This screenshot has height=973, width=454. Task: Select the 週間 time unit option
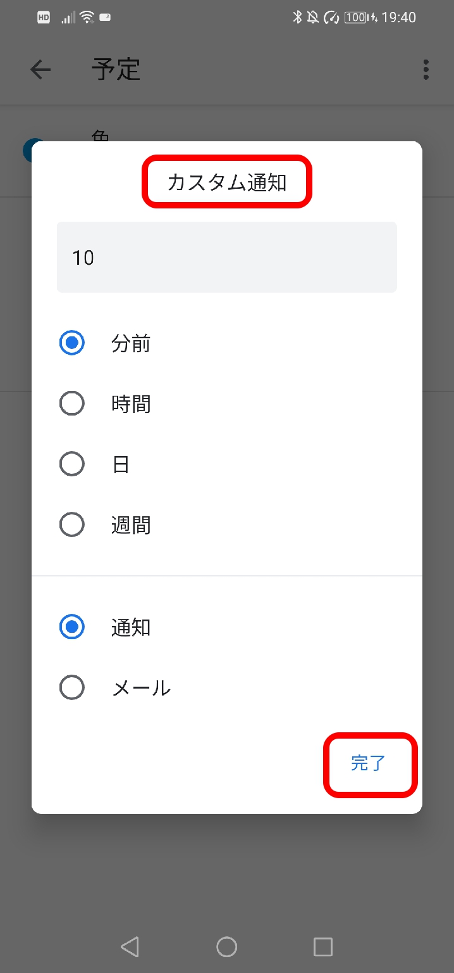(71, 525)
